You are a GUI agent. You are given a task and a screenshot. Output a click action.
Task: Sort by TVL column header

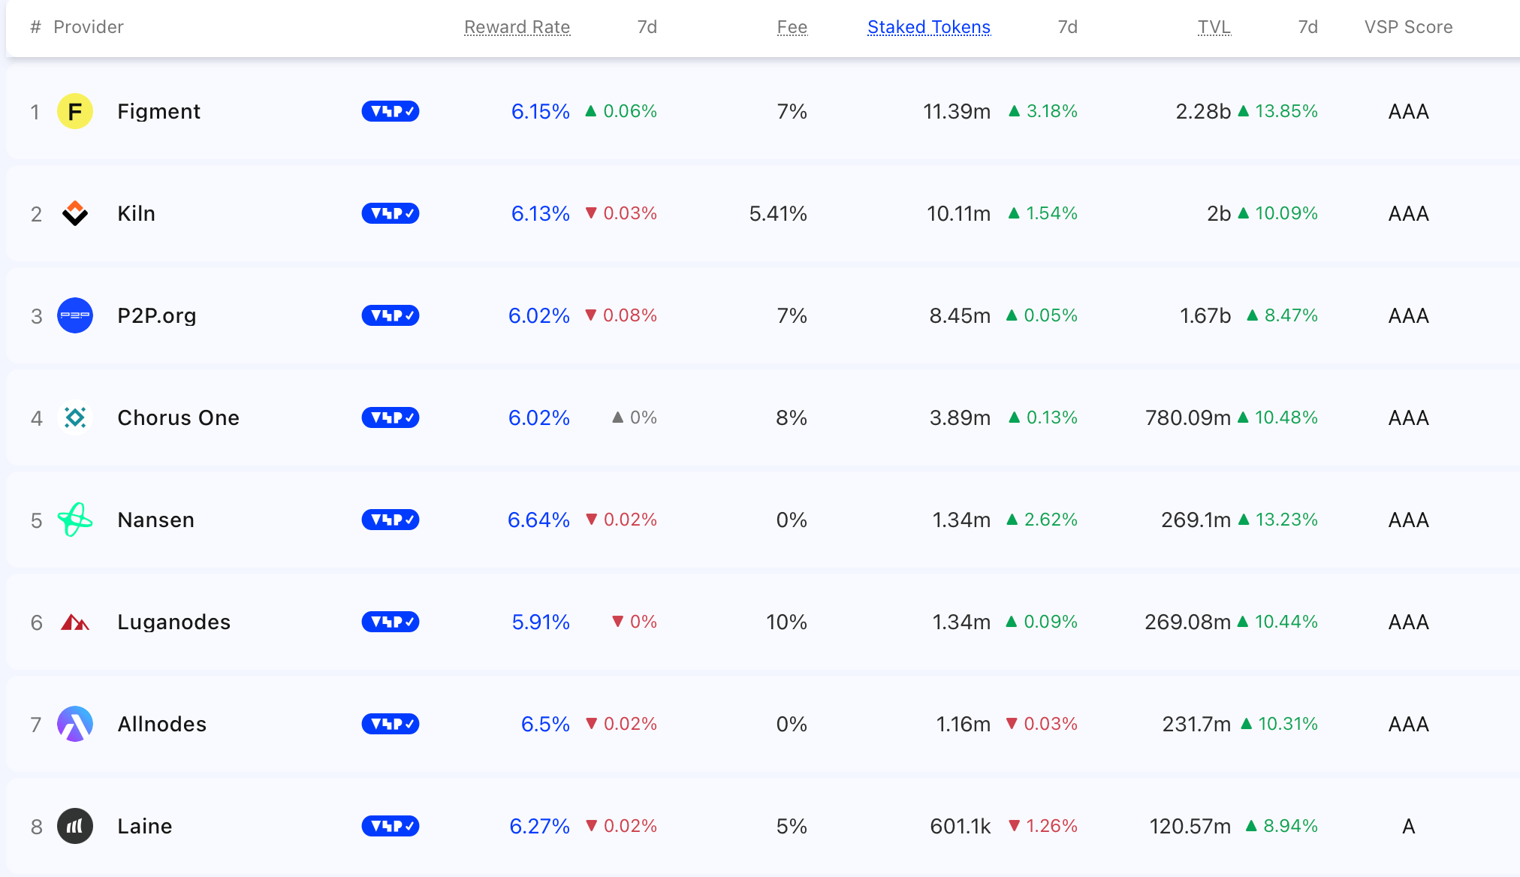pos(1214,27)
